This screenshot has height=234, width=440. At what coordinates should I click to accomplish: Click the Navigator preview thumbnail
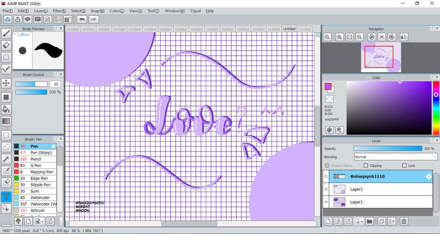point(381,58)
